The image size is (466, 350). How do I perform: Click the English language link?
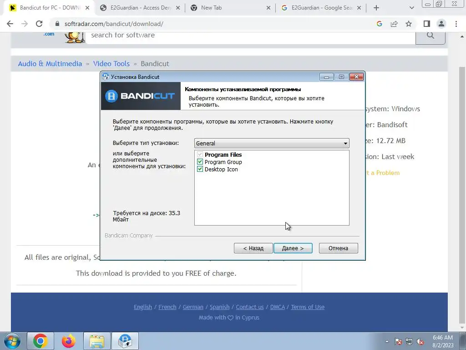(143, 307)
